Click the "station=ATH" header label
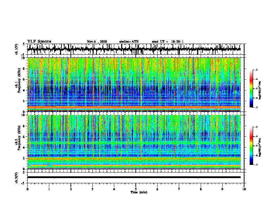The height and width of the screenshot is (212, 275). [129, 42]
